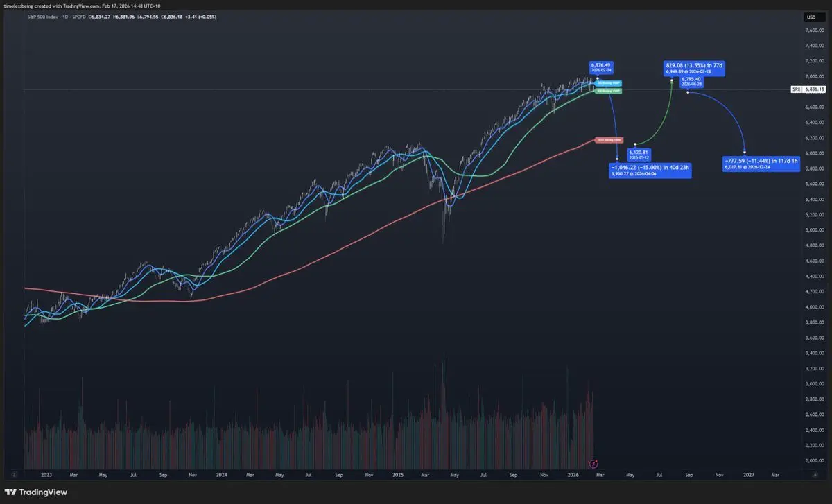Click the 7,000.00 price axis value
Image resolution: width=832 pixels, height=504 pixels.
pos(814,76)
